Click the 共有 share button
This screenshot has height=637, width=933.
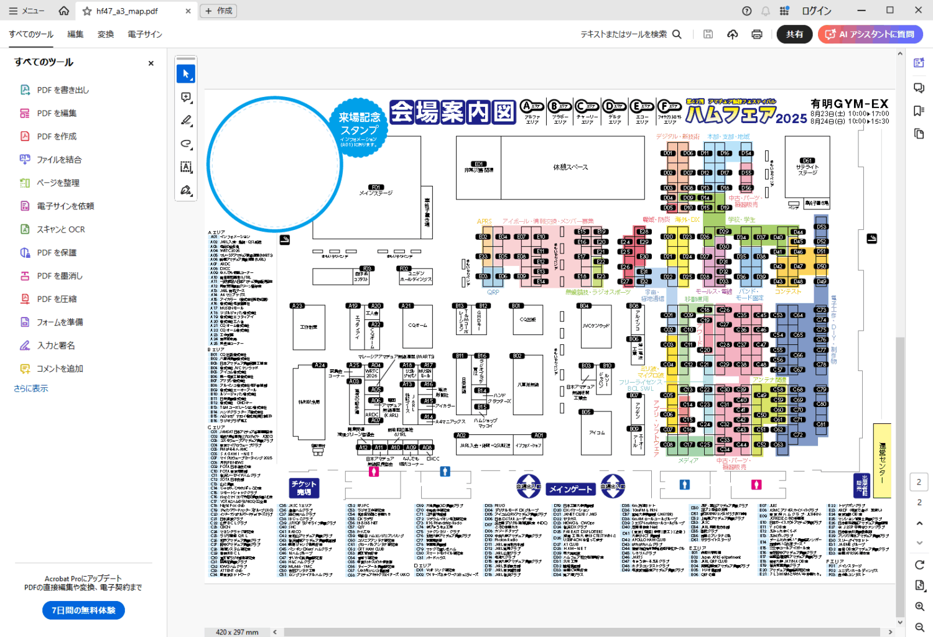[794, 34]
